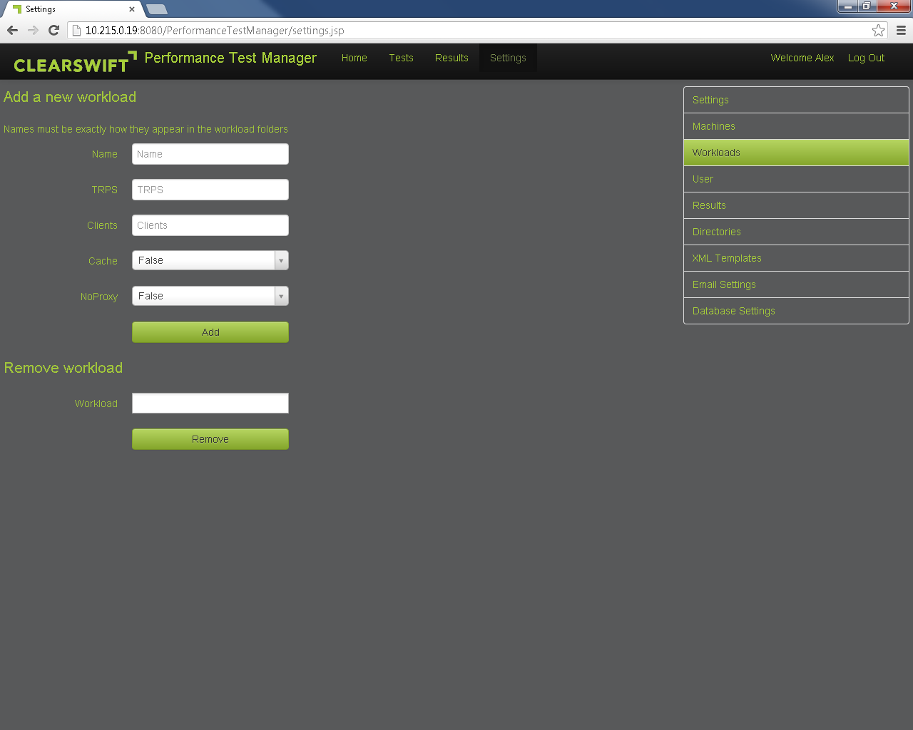Screen dimensions: 913x730
Task: Focus the workload Name input field
Action: pyautogui.click(x=210, y=154)
